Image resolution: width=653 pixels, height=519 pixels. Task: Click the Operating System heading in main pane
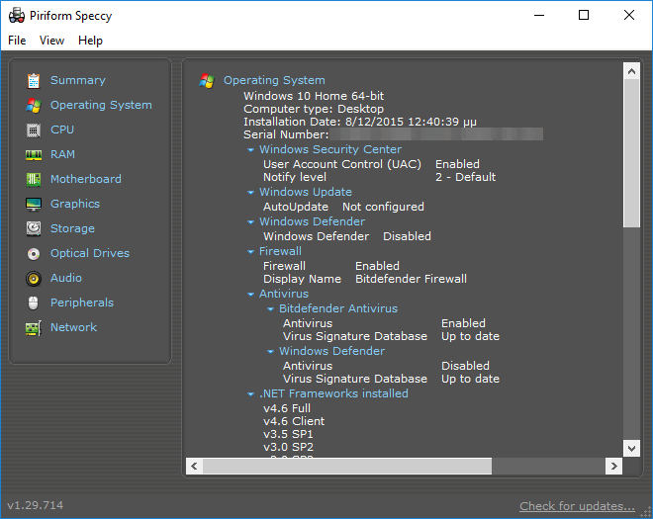click(274, 80)
